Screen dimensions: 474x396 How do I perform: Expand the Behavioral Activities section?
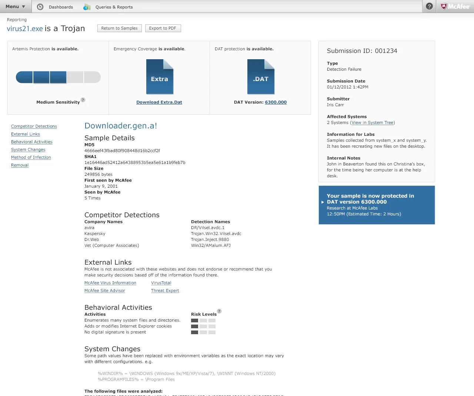[x=31, y=142]
